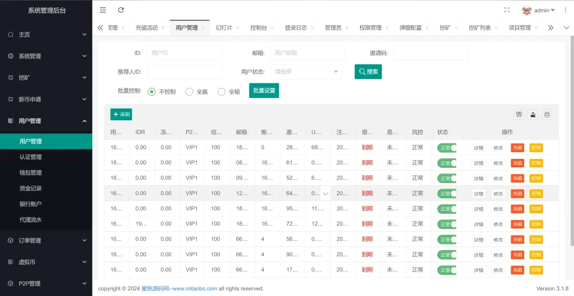The width and height of the screenshot is (574, 296).
Task: Click the sidebar collapse icon in header
Action: [x=103, y=10]
